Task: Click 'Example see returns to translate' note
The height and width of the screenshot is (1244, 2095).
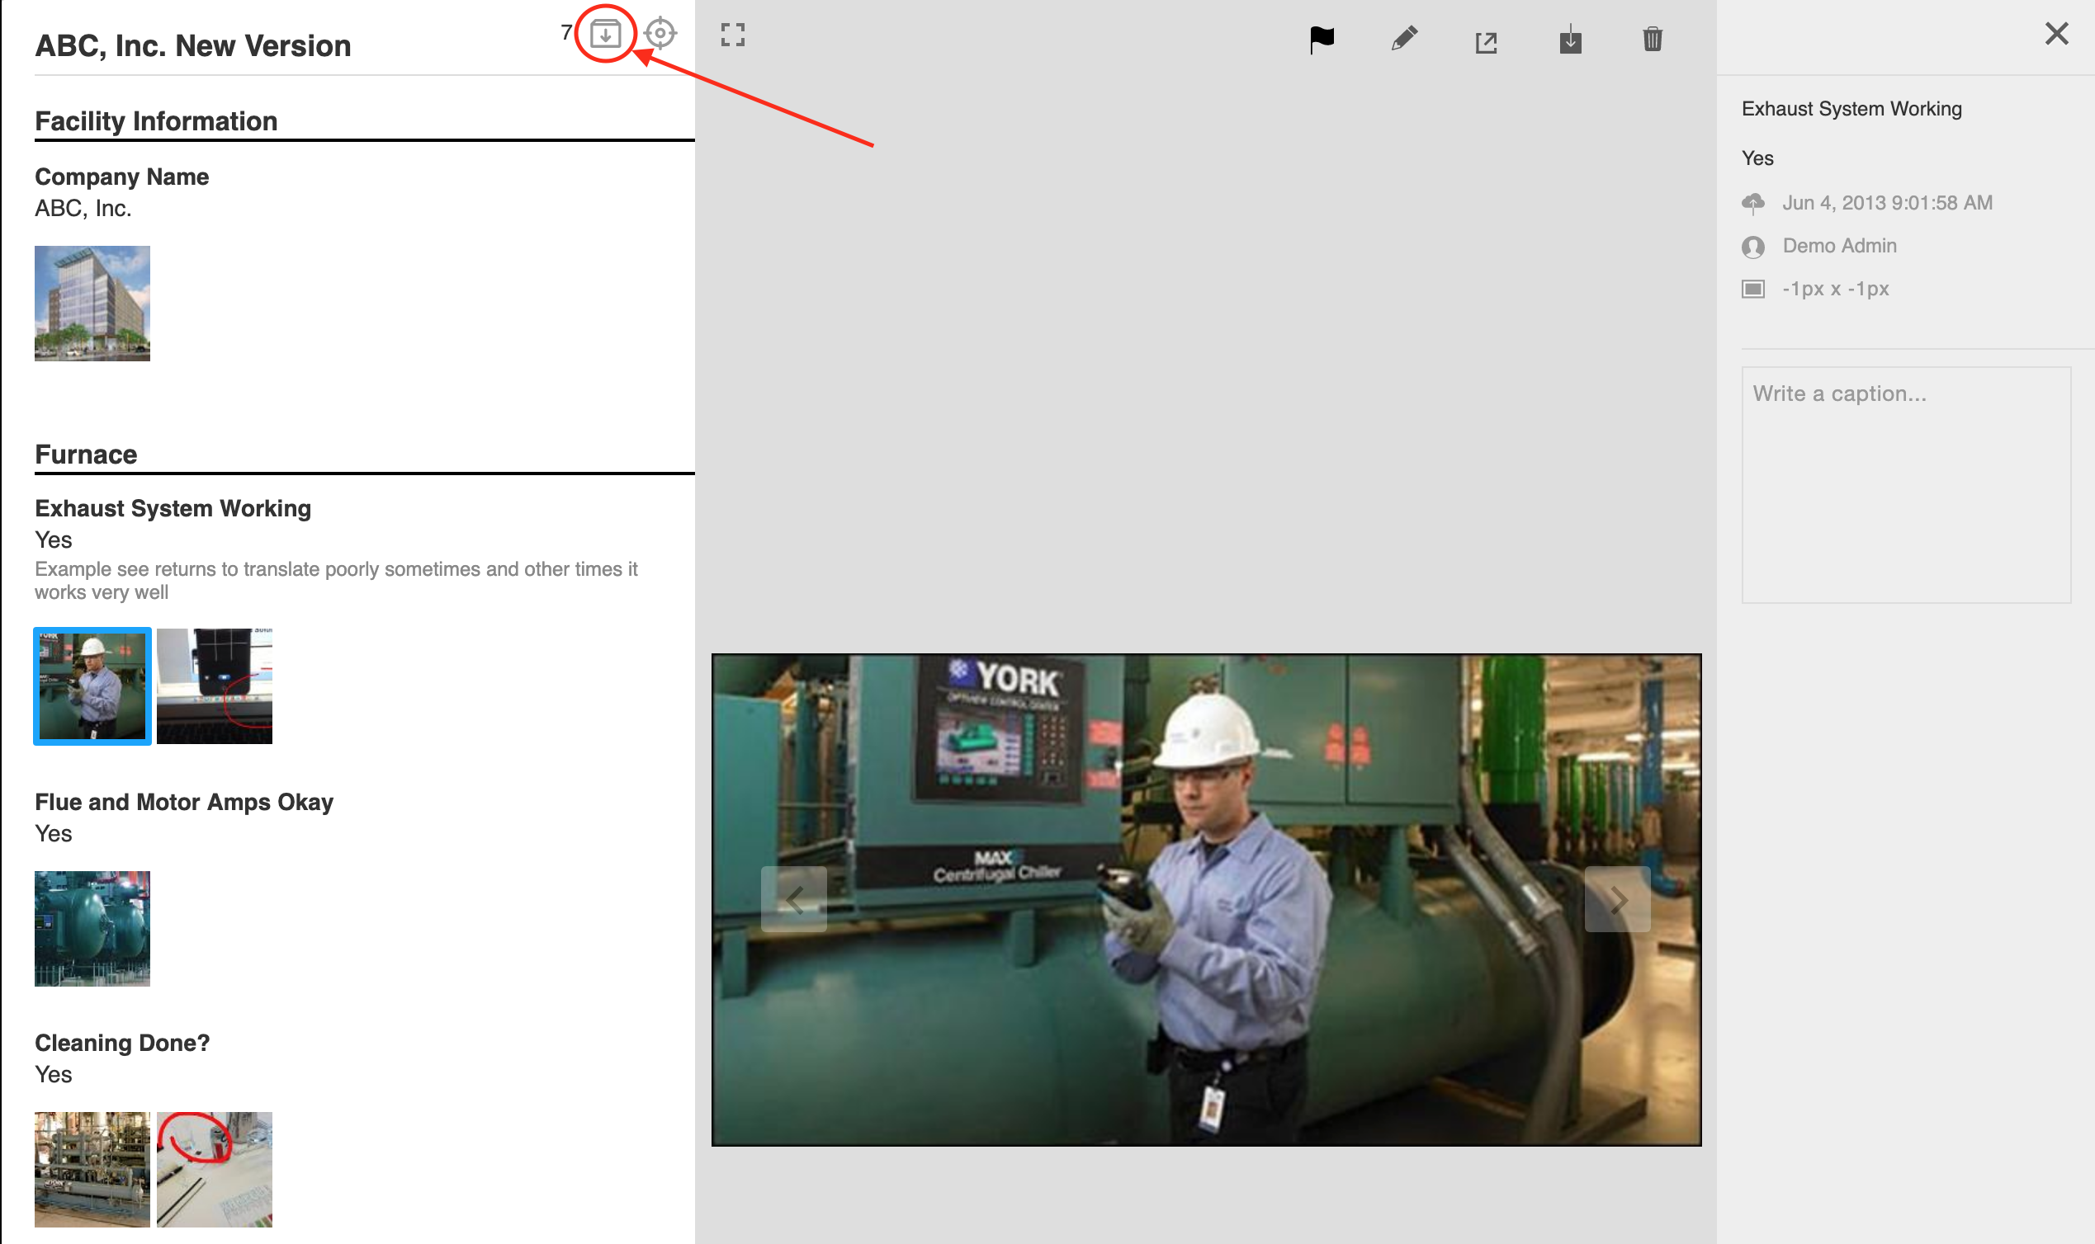Action: (x=335, y=581)
